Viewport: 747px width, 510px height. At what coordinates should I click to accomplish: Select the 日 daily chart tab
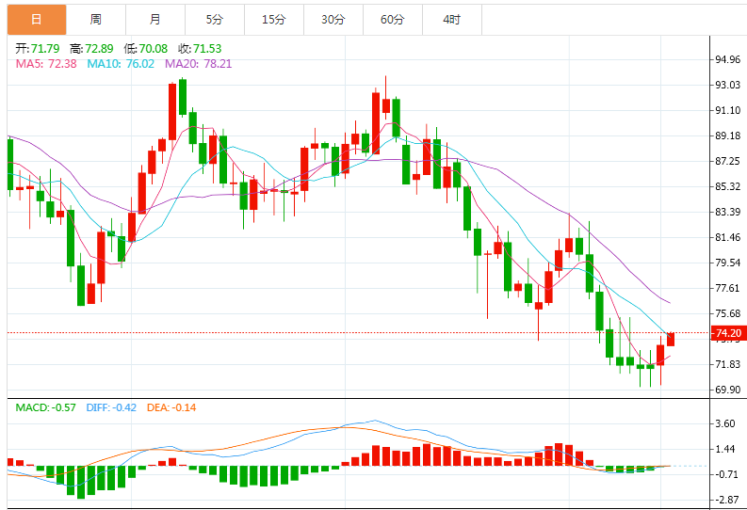[37, 20]
